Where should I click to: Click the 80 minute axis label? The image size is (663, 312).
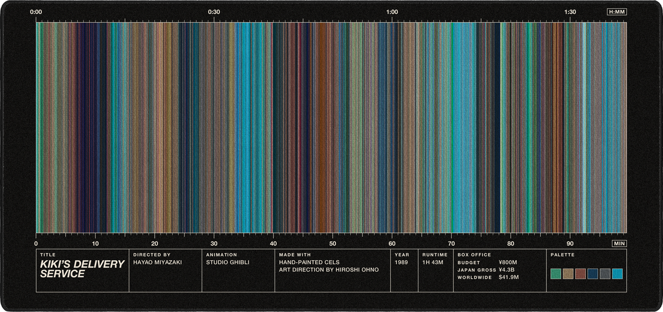511,243
